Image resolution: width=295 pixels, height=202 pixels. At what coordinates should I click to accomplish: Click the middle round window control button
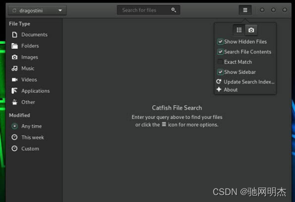[x=273, y=10]
